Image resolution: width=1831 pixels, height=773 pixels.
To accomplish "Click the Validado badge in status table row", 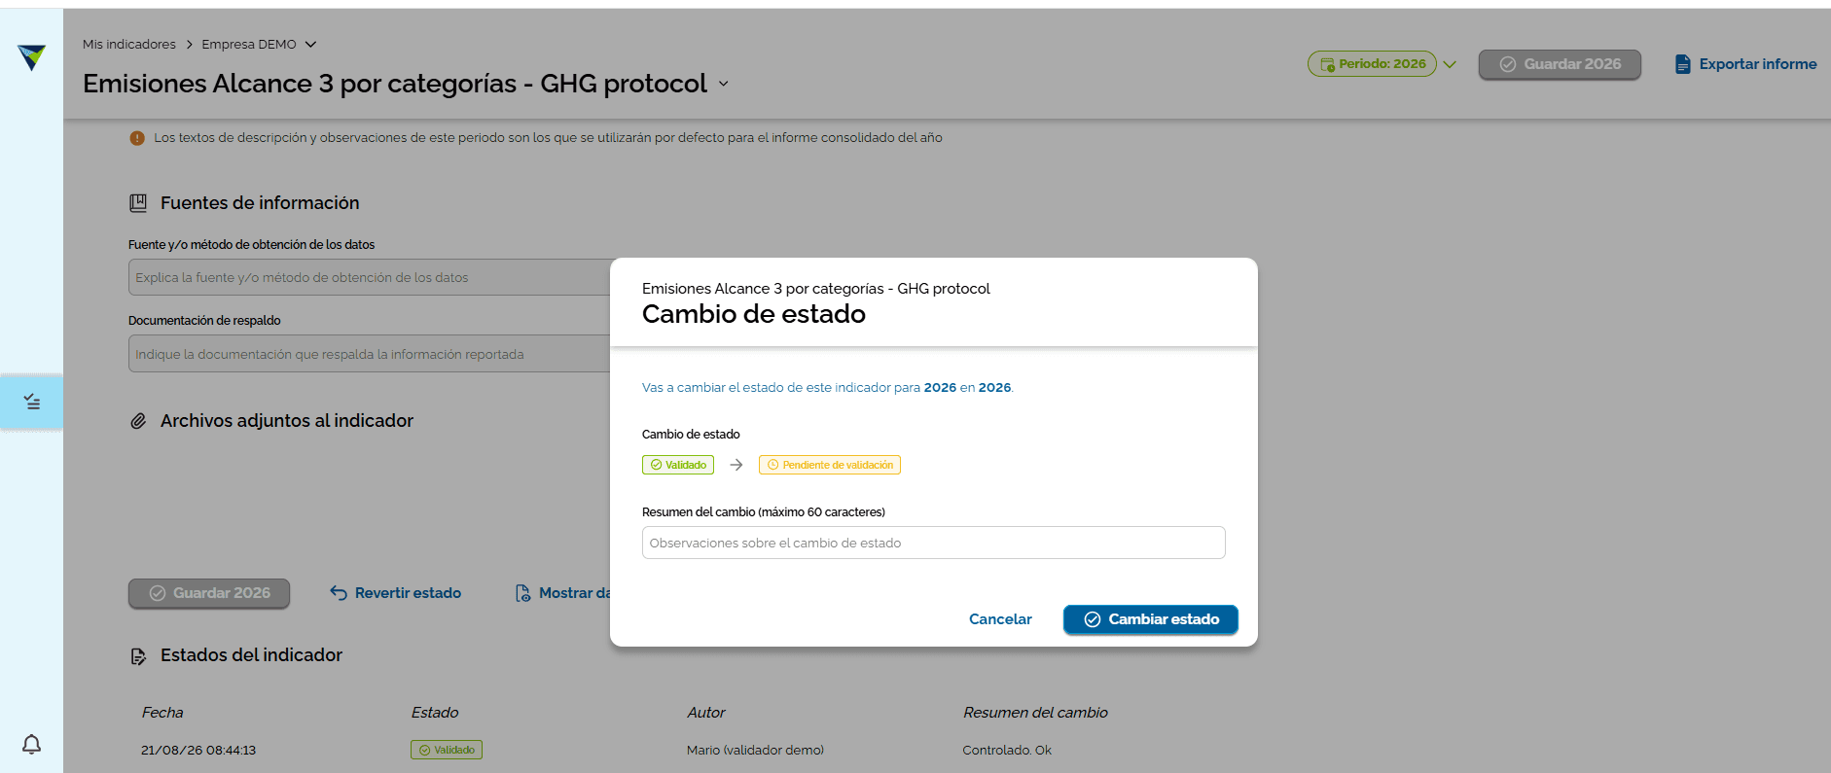I will point(447,750).
